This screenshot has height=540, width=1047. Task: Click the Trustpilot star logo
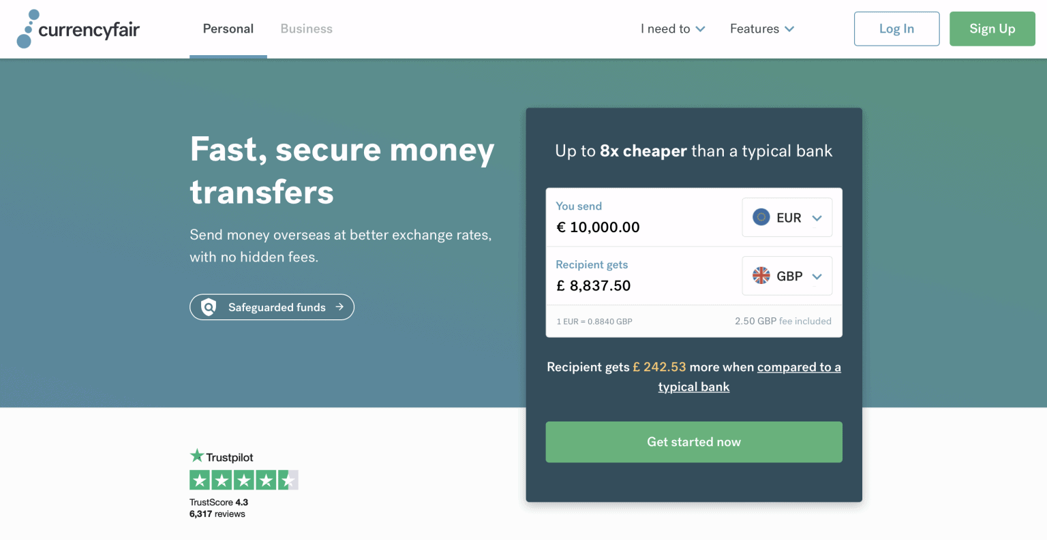pyautogui.click(x=197, y=455)
